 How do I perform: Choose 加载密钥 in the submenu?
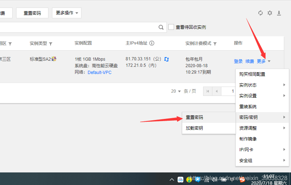[x=209, y=128]
